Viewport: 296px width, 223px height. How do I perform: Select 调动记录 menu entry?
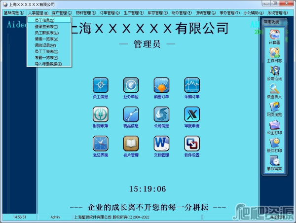pos(49,45)
